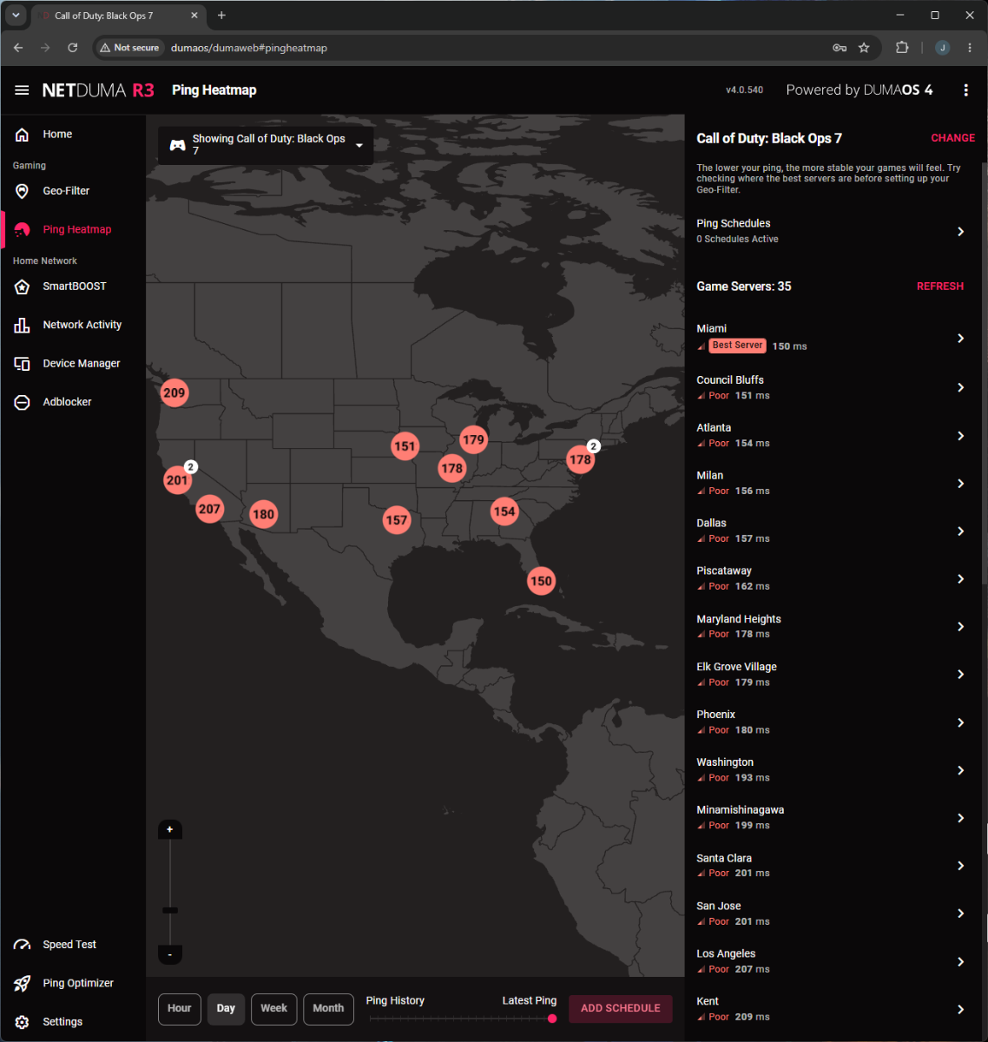The width and height of the screenshot is (988, 1042).
Task: Bookmark this page with star icon
Action: (864, 48)
